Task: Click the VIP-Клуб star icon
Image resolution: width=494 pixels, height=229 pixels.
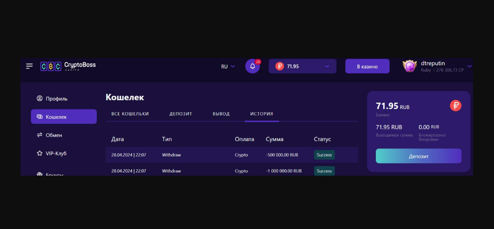Action: point(40,153)
